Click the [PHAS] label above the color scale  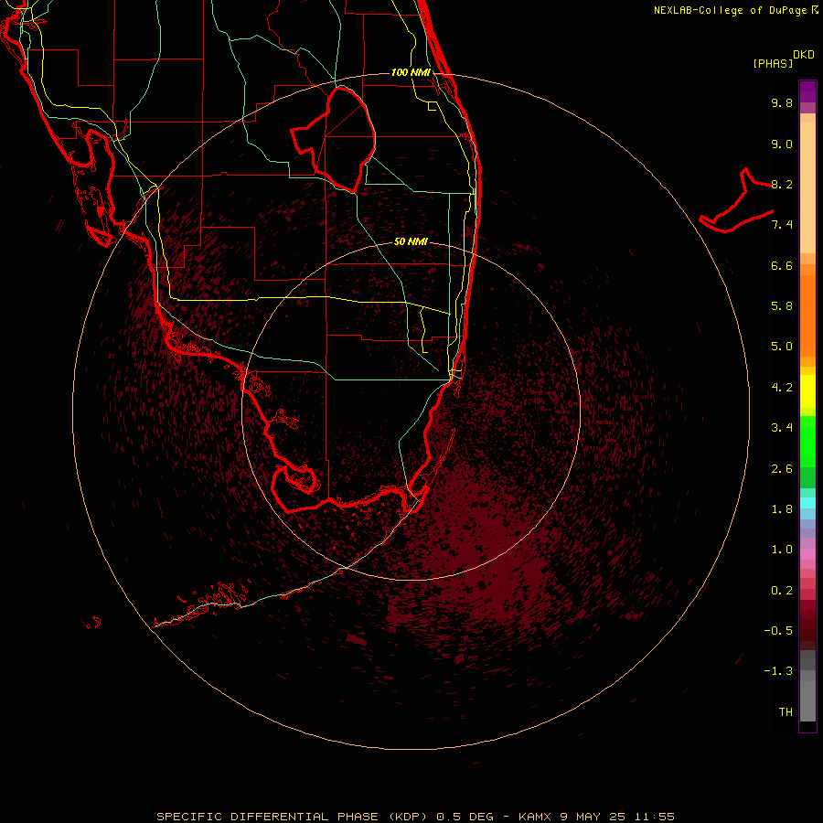coord(773,63)
